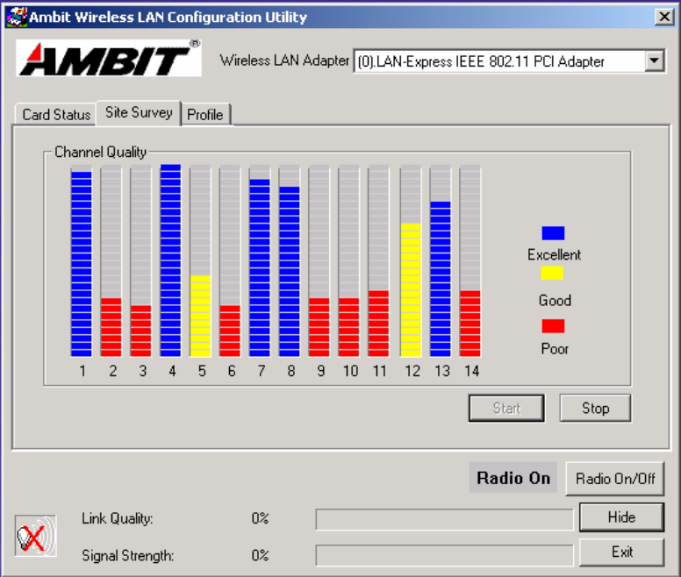Click the Link Quality 0% value

coord(260,518)
